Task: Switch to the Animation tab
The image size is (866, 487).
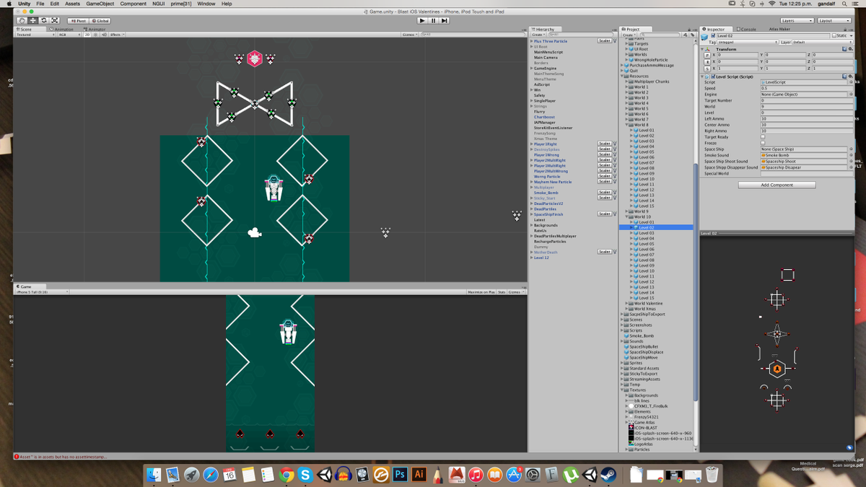Action: 62,29
